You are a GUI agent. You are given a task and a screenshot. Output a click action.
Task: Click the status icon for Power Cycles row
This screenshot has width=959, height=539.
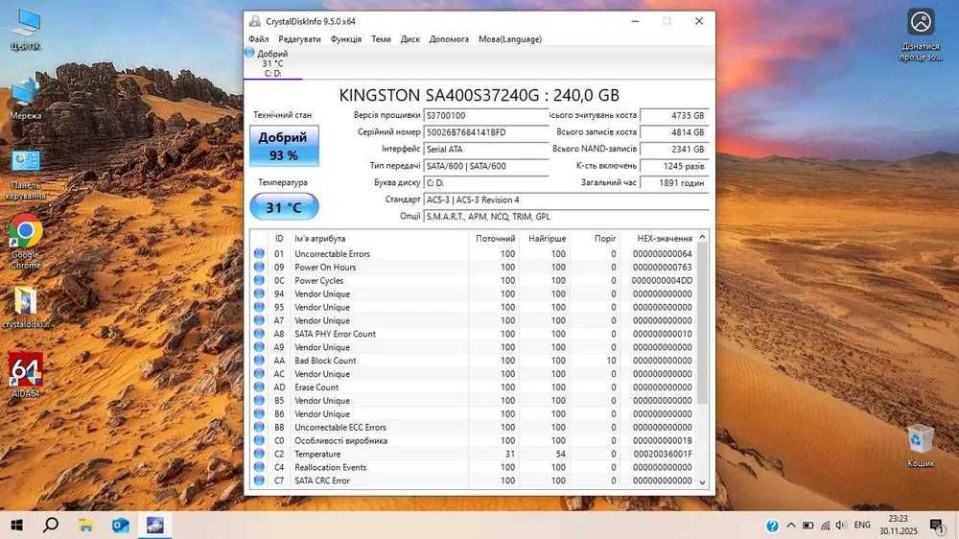[259, 280]
